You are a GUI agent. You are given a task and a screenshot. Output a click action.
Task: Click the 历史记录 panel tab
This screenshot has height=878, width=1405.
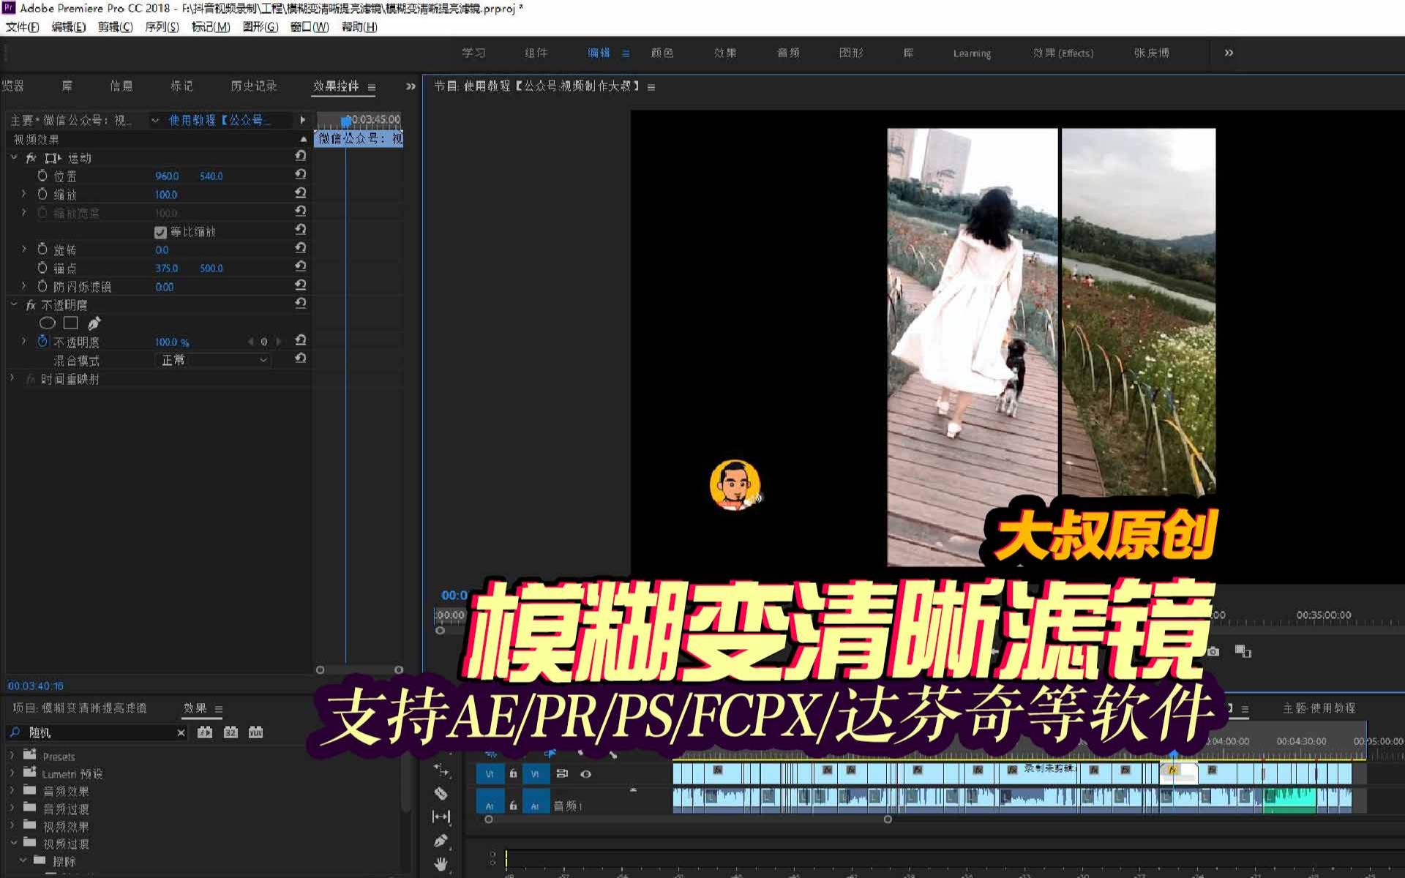pos(253,86)
